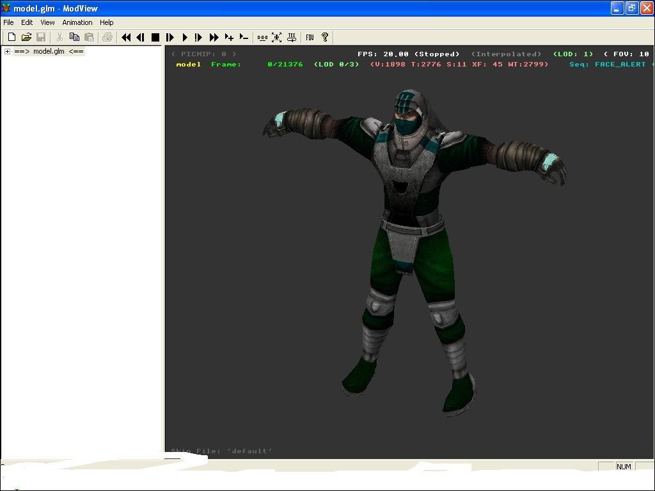Jump to animation end (double right arrows)
The height and width of the screenshot is (491, 655).
(x=214, y=38)
